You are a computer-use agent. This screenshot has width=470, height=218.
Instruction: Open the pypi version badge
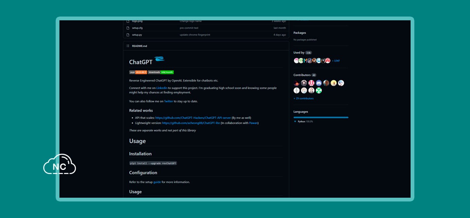(x=138, y=72)
